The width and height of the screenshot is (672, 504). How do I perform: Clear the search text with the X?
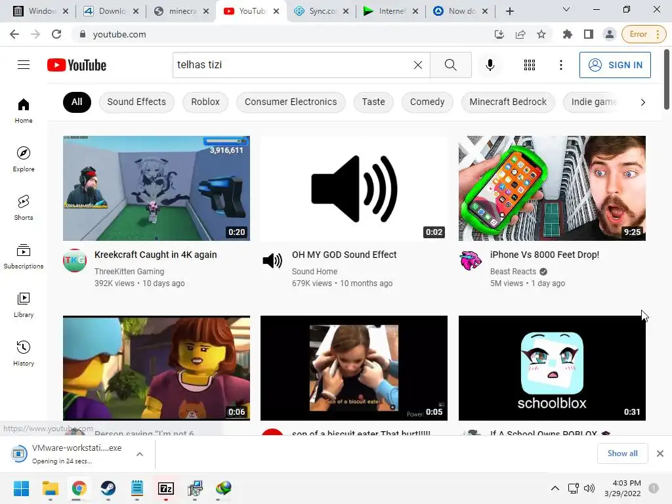[x=418, y=65]
